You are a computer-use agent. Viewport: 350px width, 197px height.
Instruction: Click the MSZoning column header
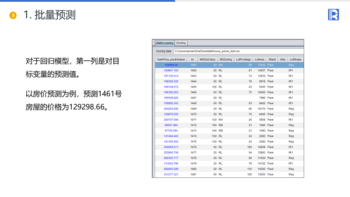pos(225,59)
